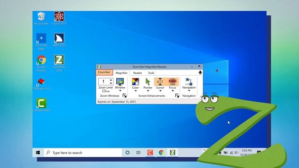Open Task View from the taskbar
The height and width of the screenshot is (168, 299).
pyautogui.click(x=138, y=153)
